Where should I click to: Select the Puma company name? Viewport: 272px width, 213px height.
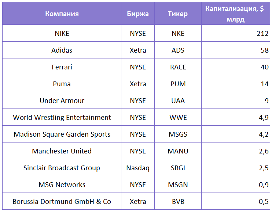(x=62, y=84)
